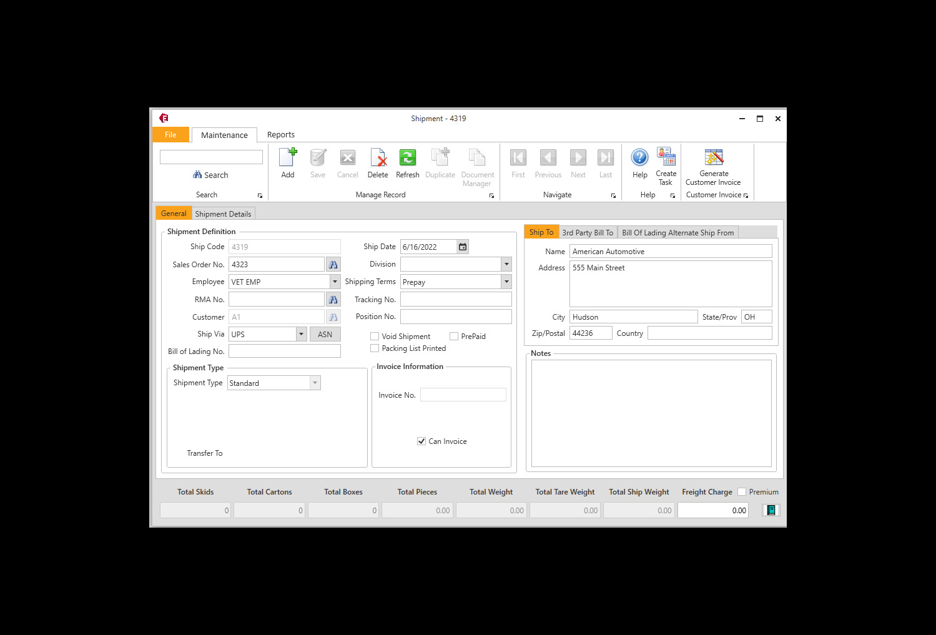Refresh the shipment record
This screenshot has height=635, width=936.
(407, 162)
